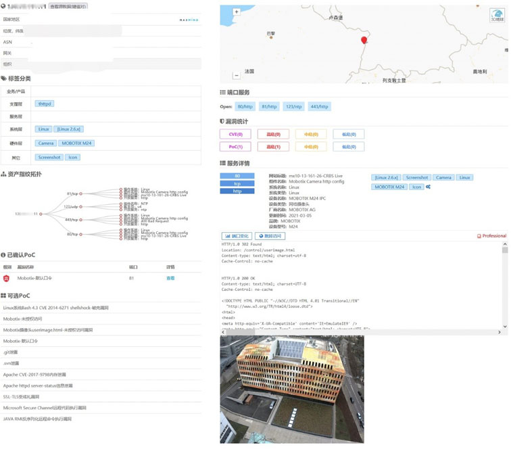The image size is (511, 466).
Task: Select [Linux 2.6.x] tag in service details
Action: (386, 177)
